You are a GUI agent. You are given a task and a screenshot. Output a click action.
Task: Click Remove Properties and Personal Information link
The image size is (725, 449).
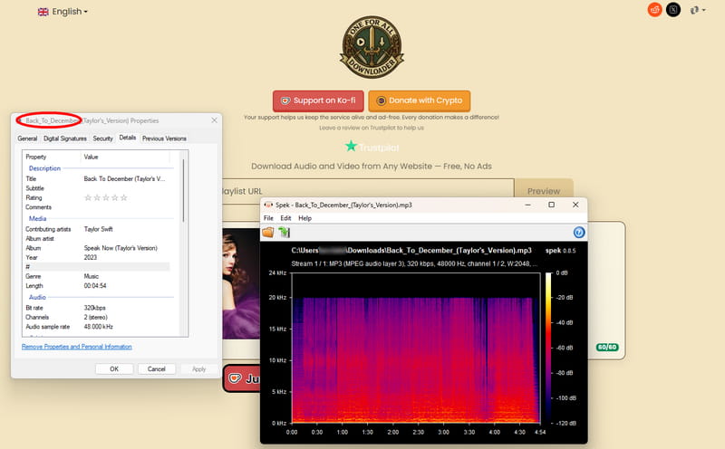(x=77, y=347)
